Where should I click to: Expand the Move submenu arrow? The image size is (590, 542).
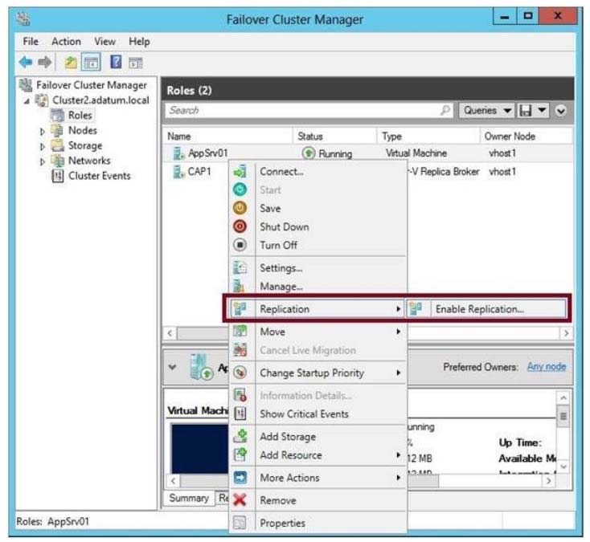(x=398, y=332)
